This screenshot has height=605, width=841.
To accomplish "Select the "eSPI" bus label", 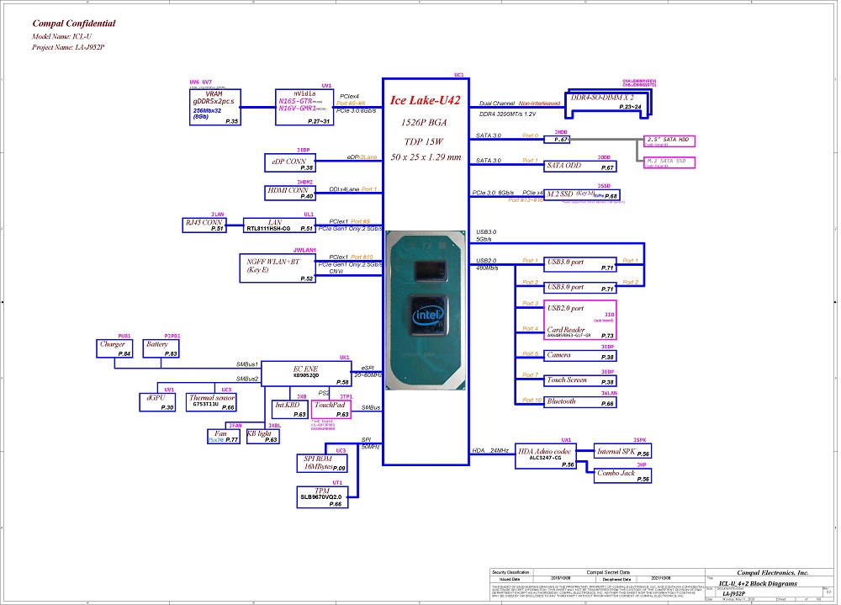I will [368, 369].
